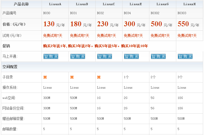Click the 产品编号 row label
The image size is (204, 135).
tap(9, 13)
